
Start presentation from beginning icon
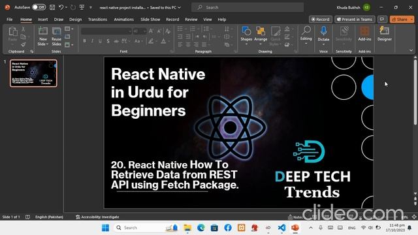coord(82,7)
